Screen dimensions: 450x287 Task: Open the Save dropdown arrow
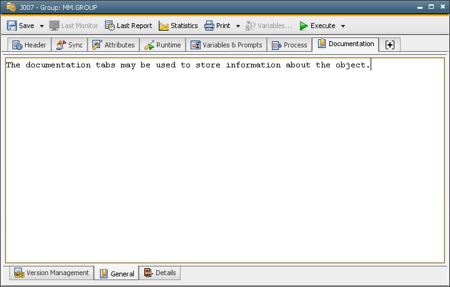pos(42,26)
